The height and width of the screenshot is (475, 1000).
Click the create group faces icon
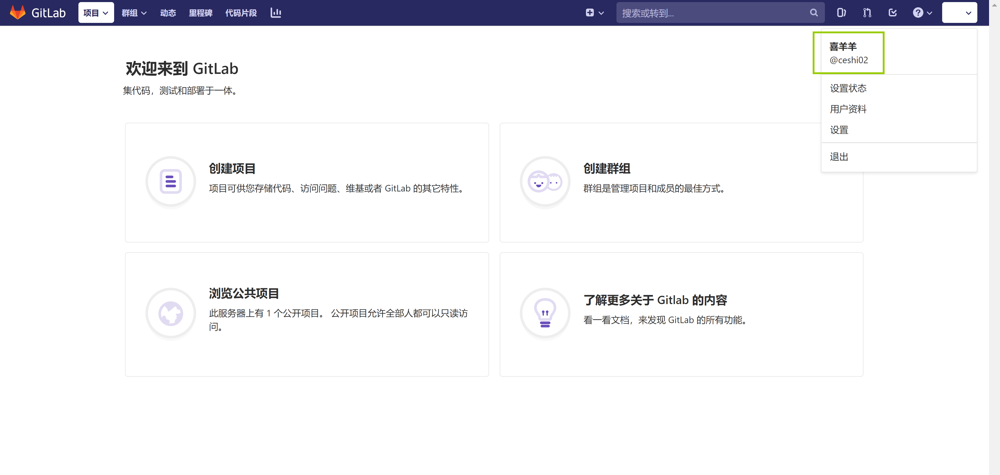pyautogui.click(x=545, y=181)
